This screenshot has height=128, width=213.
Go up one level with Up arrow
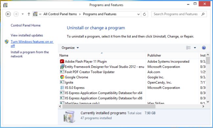tap(29, 14)
